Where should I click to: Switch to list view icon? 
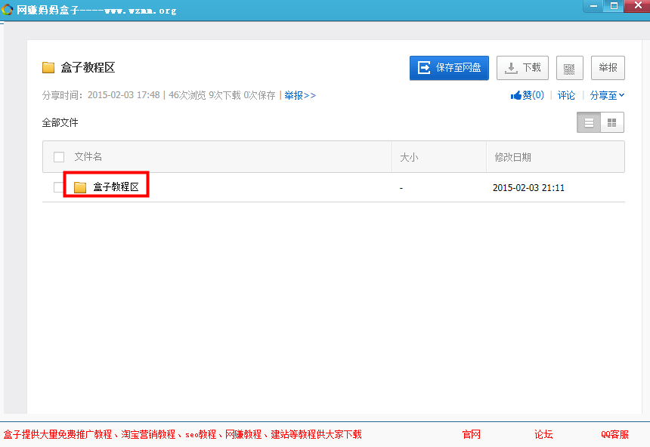coord(589,122)
